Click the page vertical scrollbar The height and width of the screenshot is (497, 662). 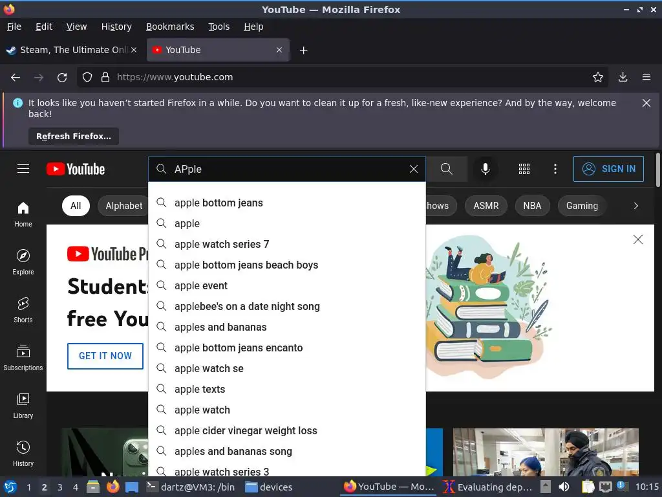(x=657, y=170)
